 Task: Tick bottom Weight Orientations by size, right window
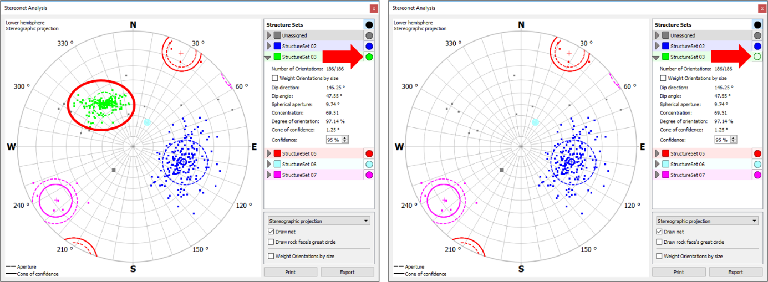point(659,256)
